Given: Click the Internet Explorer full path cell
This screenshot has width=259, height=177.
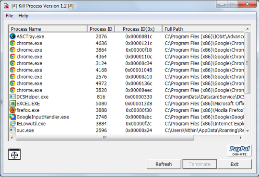Looking at the screenshot, I should [204, 124].
